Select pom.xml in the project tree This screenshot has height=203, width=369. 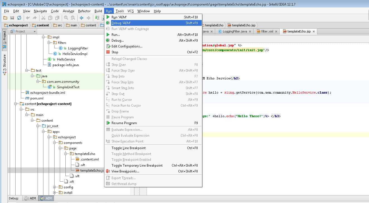pos(37,98)
